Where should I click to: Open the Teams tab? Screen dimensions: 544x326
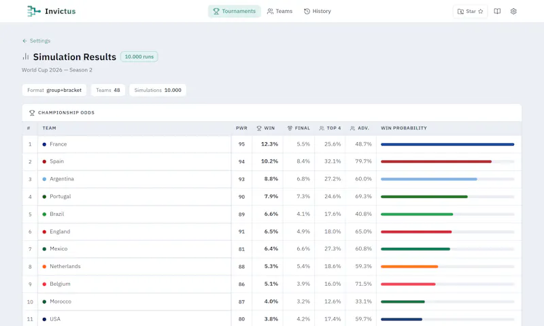pos(279,12)
